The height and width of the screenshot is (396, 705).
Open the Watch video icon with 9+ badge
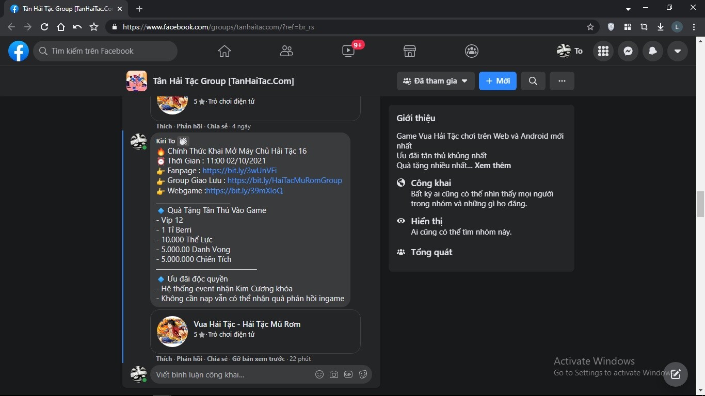coord(349,51)
